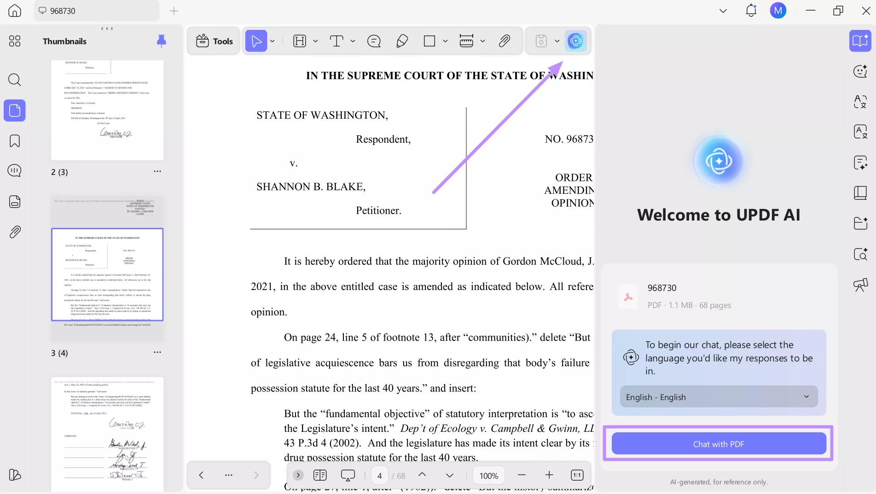
Task: Expand the measure tool options chevron
Action: coord(483,41)
